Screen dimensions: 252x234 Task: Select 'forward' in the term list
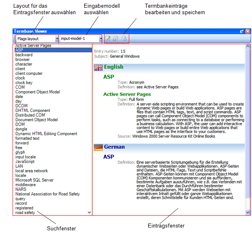[22, 143]
